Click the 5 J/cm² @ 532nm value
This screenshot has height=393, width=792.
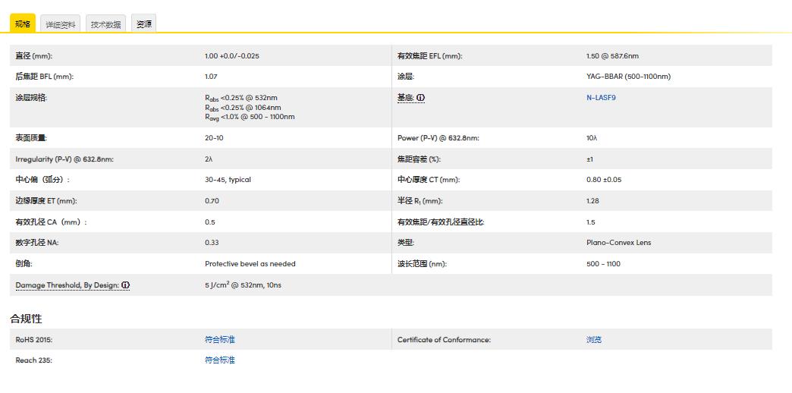click(x=243, y=285)
